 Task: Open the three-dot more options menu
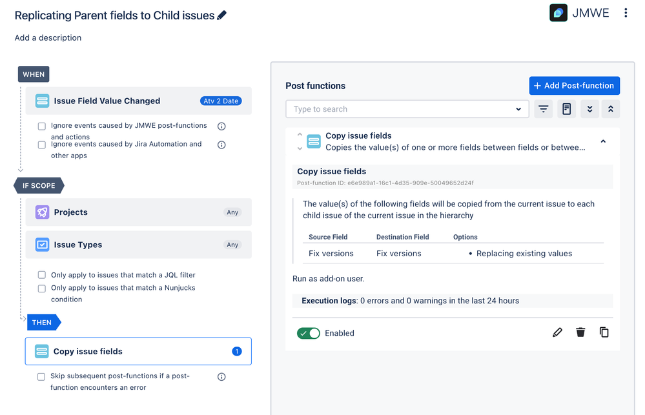pyautogui.click(x=626, y=13)
